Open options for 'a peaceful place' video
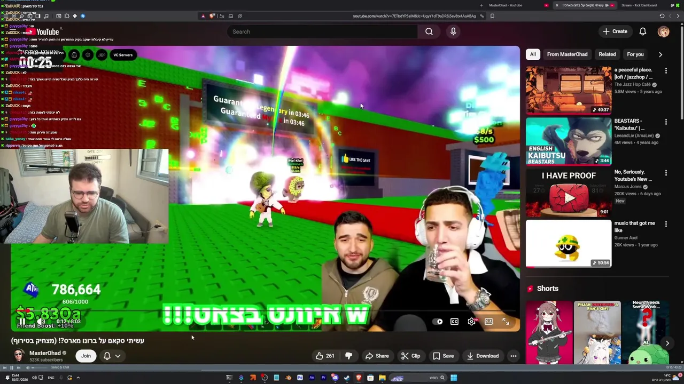The image size is (684, 384). pos(666,70)
